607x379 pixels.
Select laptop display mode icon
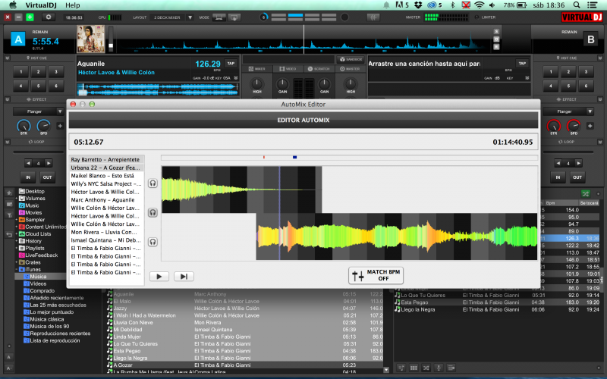point(219,17)
